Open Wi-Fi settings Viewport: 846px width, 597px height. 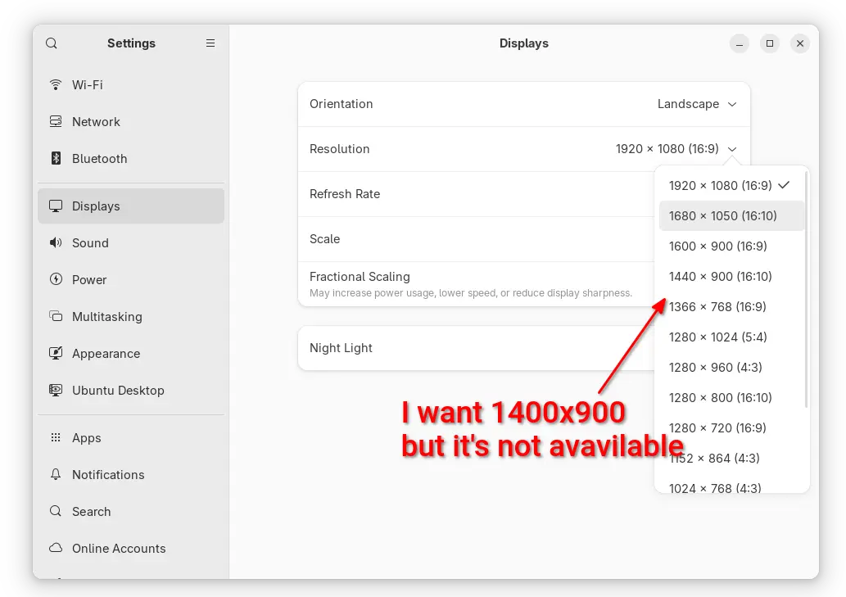tap(131, 84)
